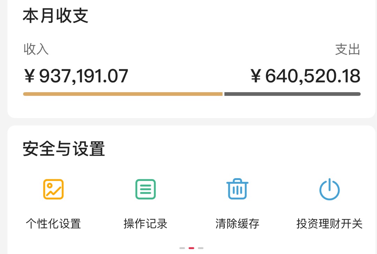Viewport: 377px width, 254px height.
Task: Tap the 清除缓存 label
Action: tap(237, 224)
